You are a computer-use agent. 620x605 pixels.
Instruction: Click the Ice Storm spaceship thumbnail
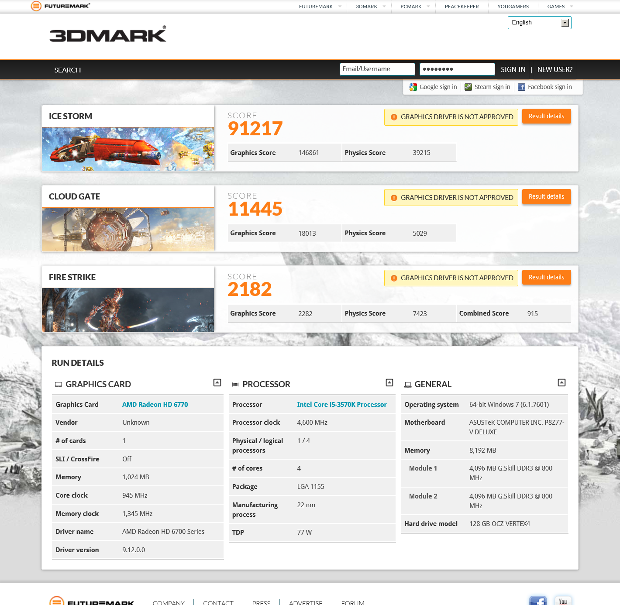click(128, 149)
